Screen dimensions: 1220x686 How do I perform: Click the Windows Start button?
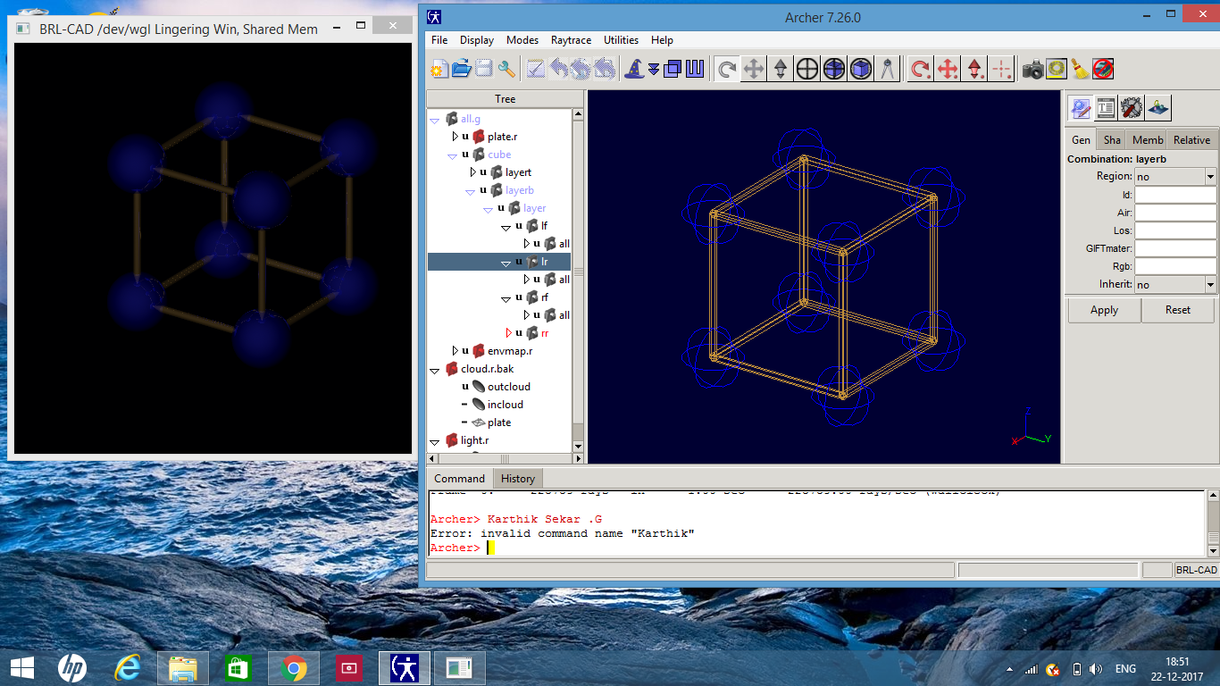pos(21,667)
